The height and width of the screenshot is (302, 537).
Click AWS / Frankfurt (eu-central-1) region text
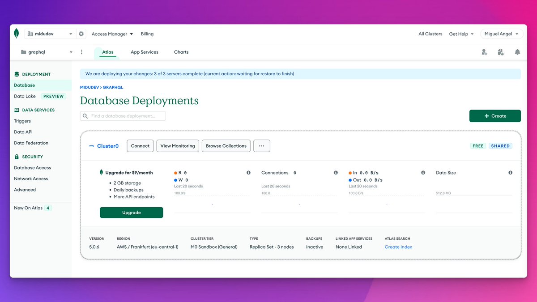[147, 247]
